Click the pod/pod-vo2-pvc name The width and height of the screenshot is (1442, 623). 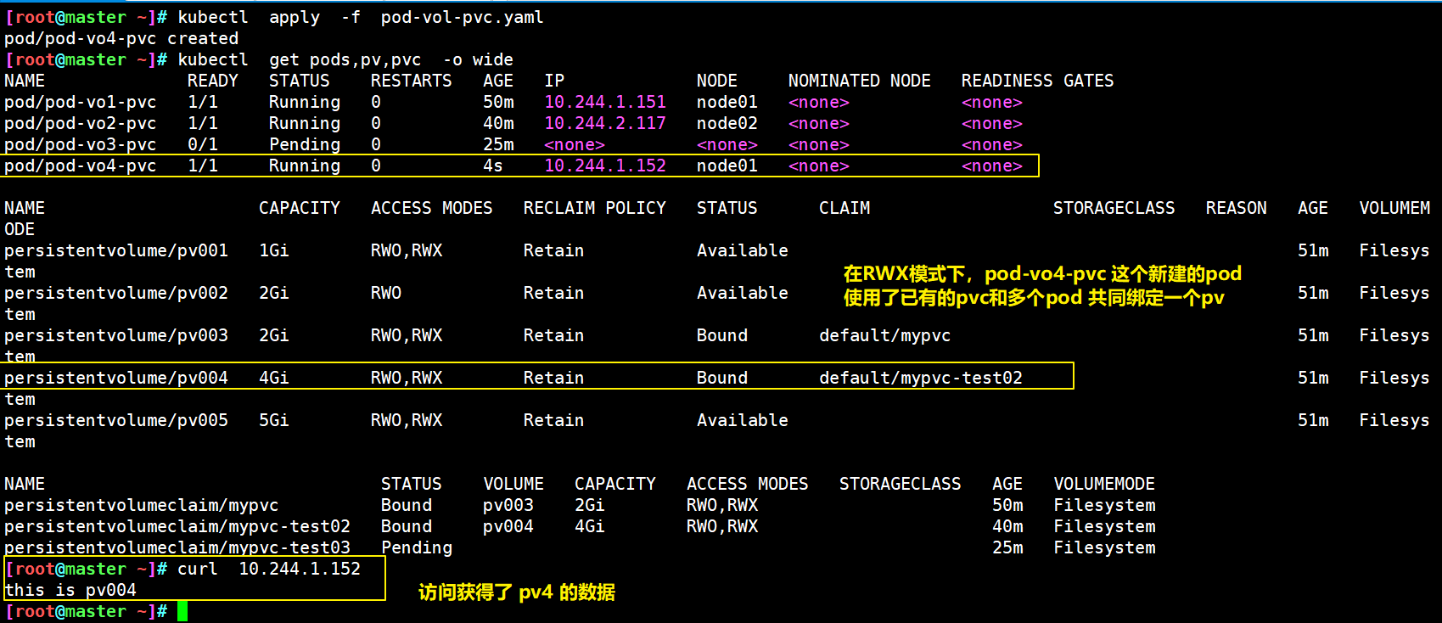click(x=81, y=123)
